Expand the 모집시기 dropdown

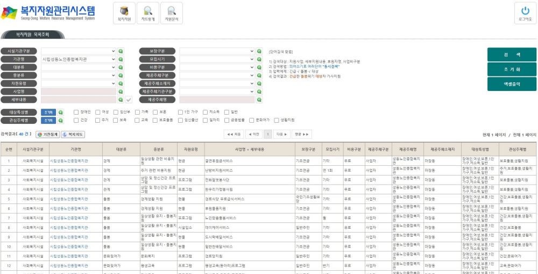tap(217, 59)
